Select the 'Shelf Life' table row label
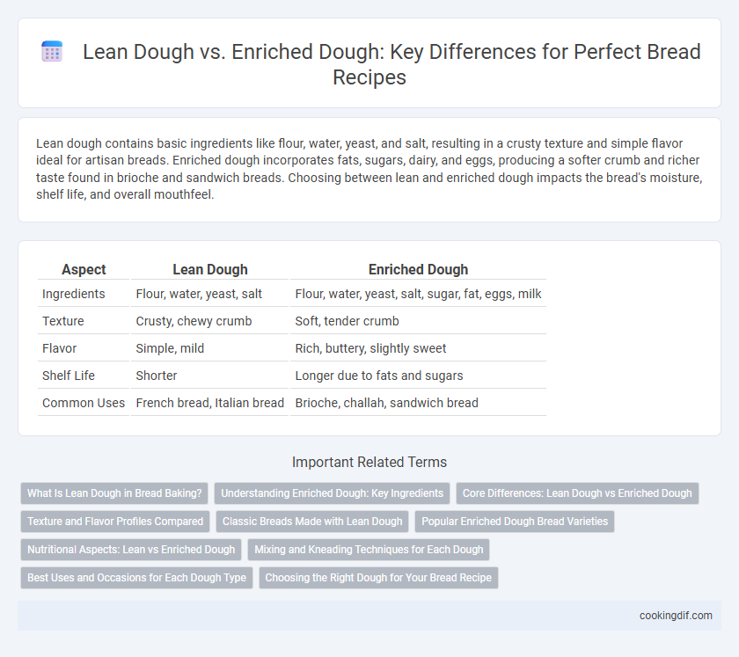 (69, 376)
